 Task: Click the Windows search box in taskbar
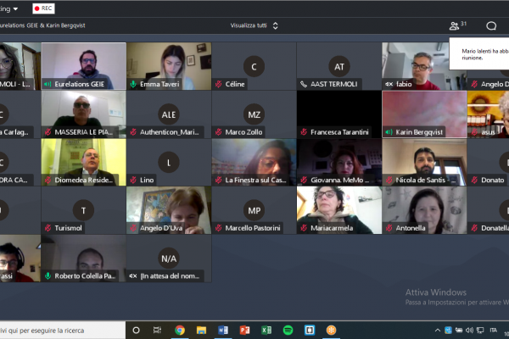tap(63, 331)
